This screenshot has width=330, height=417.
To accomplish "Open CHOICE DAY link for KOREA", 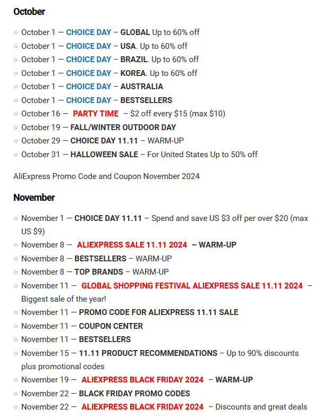I will (x=89, y=73).
